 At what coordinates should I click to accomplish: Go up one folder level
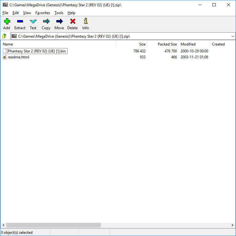pos(4,36)
